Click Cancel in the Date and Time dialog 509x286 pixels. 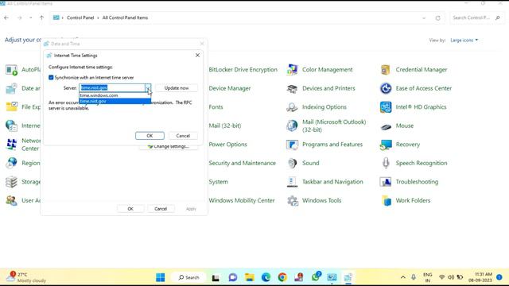point(161,209)
